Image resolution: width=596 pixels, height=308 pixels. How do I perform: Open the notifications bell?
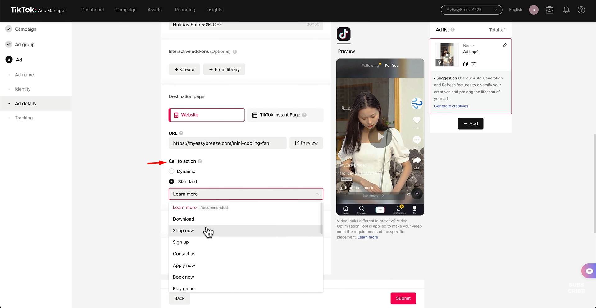coord(566,10)
